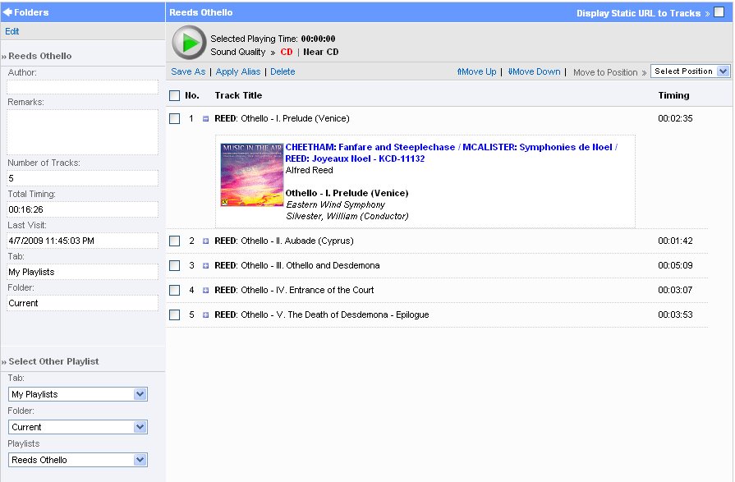Viewport: 735px width, 482px height.
Task: Start playback with the green play button
Action: pyautogui.click(x=189, y=43)
